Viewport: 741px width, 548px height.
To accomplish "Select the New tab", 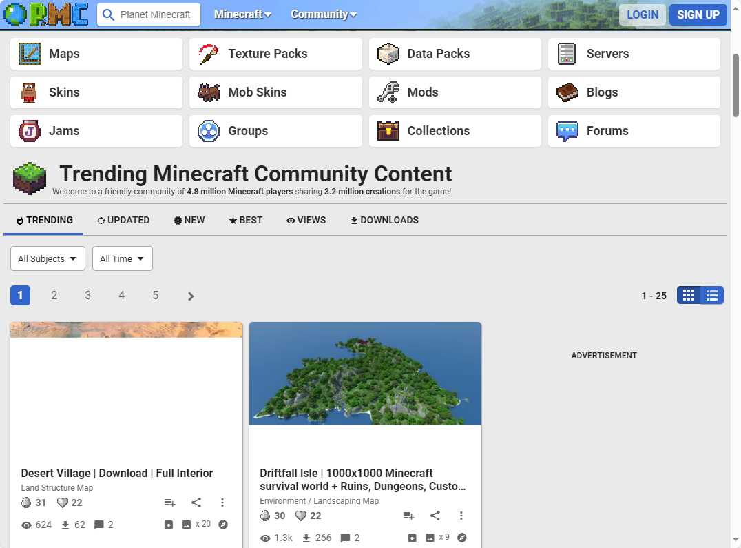I will point(189,221).
